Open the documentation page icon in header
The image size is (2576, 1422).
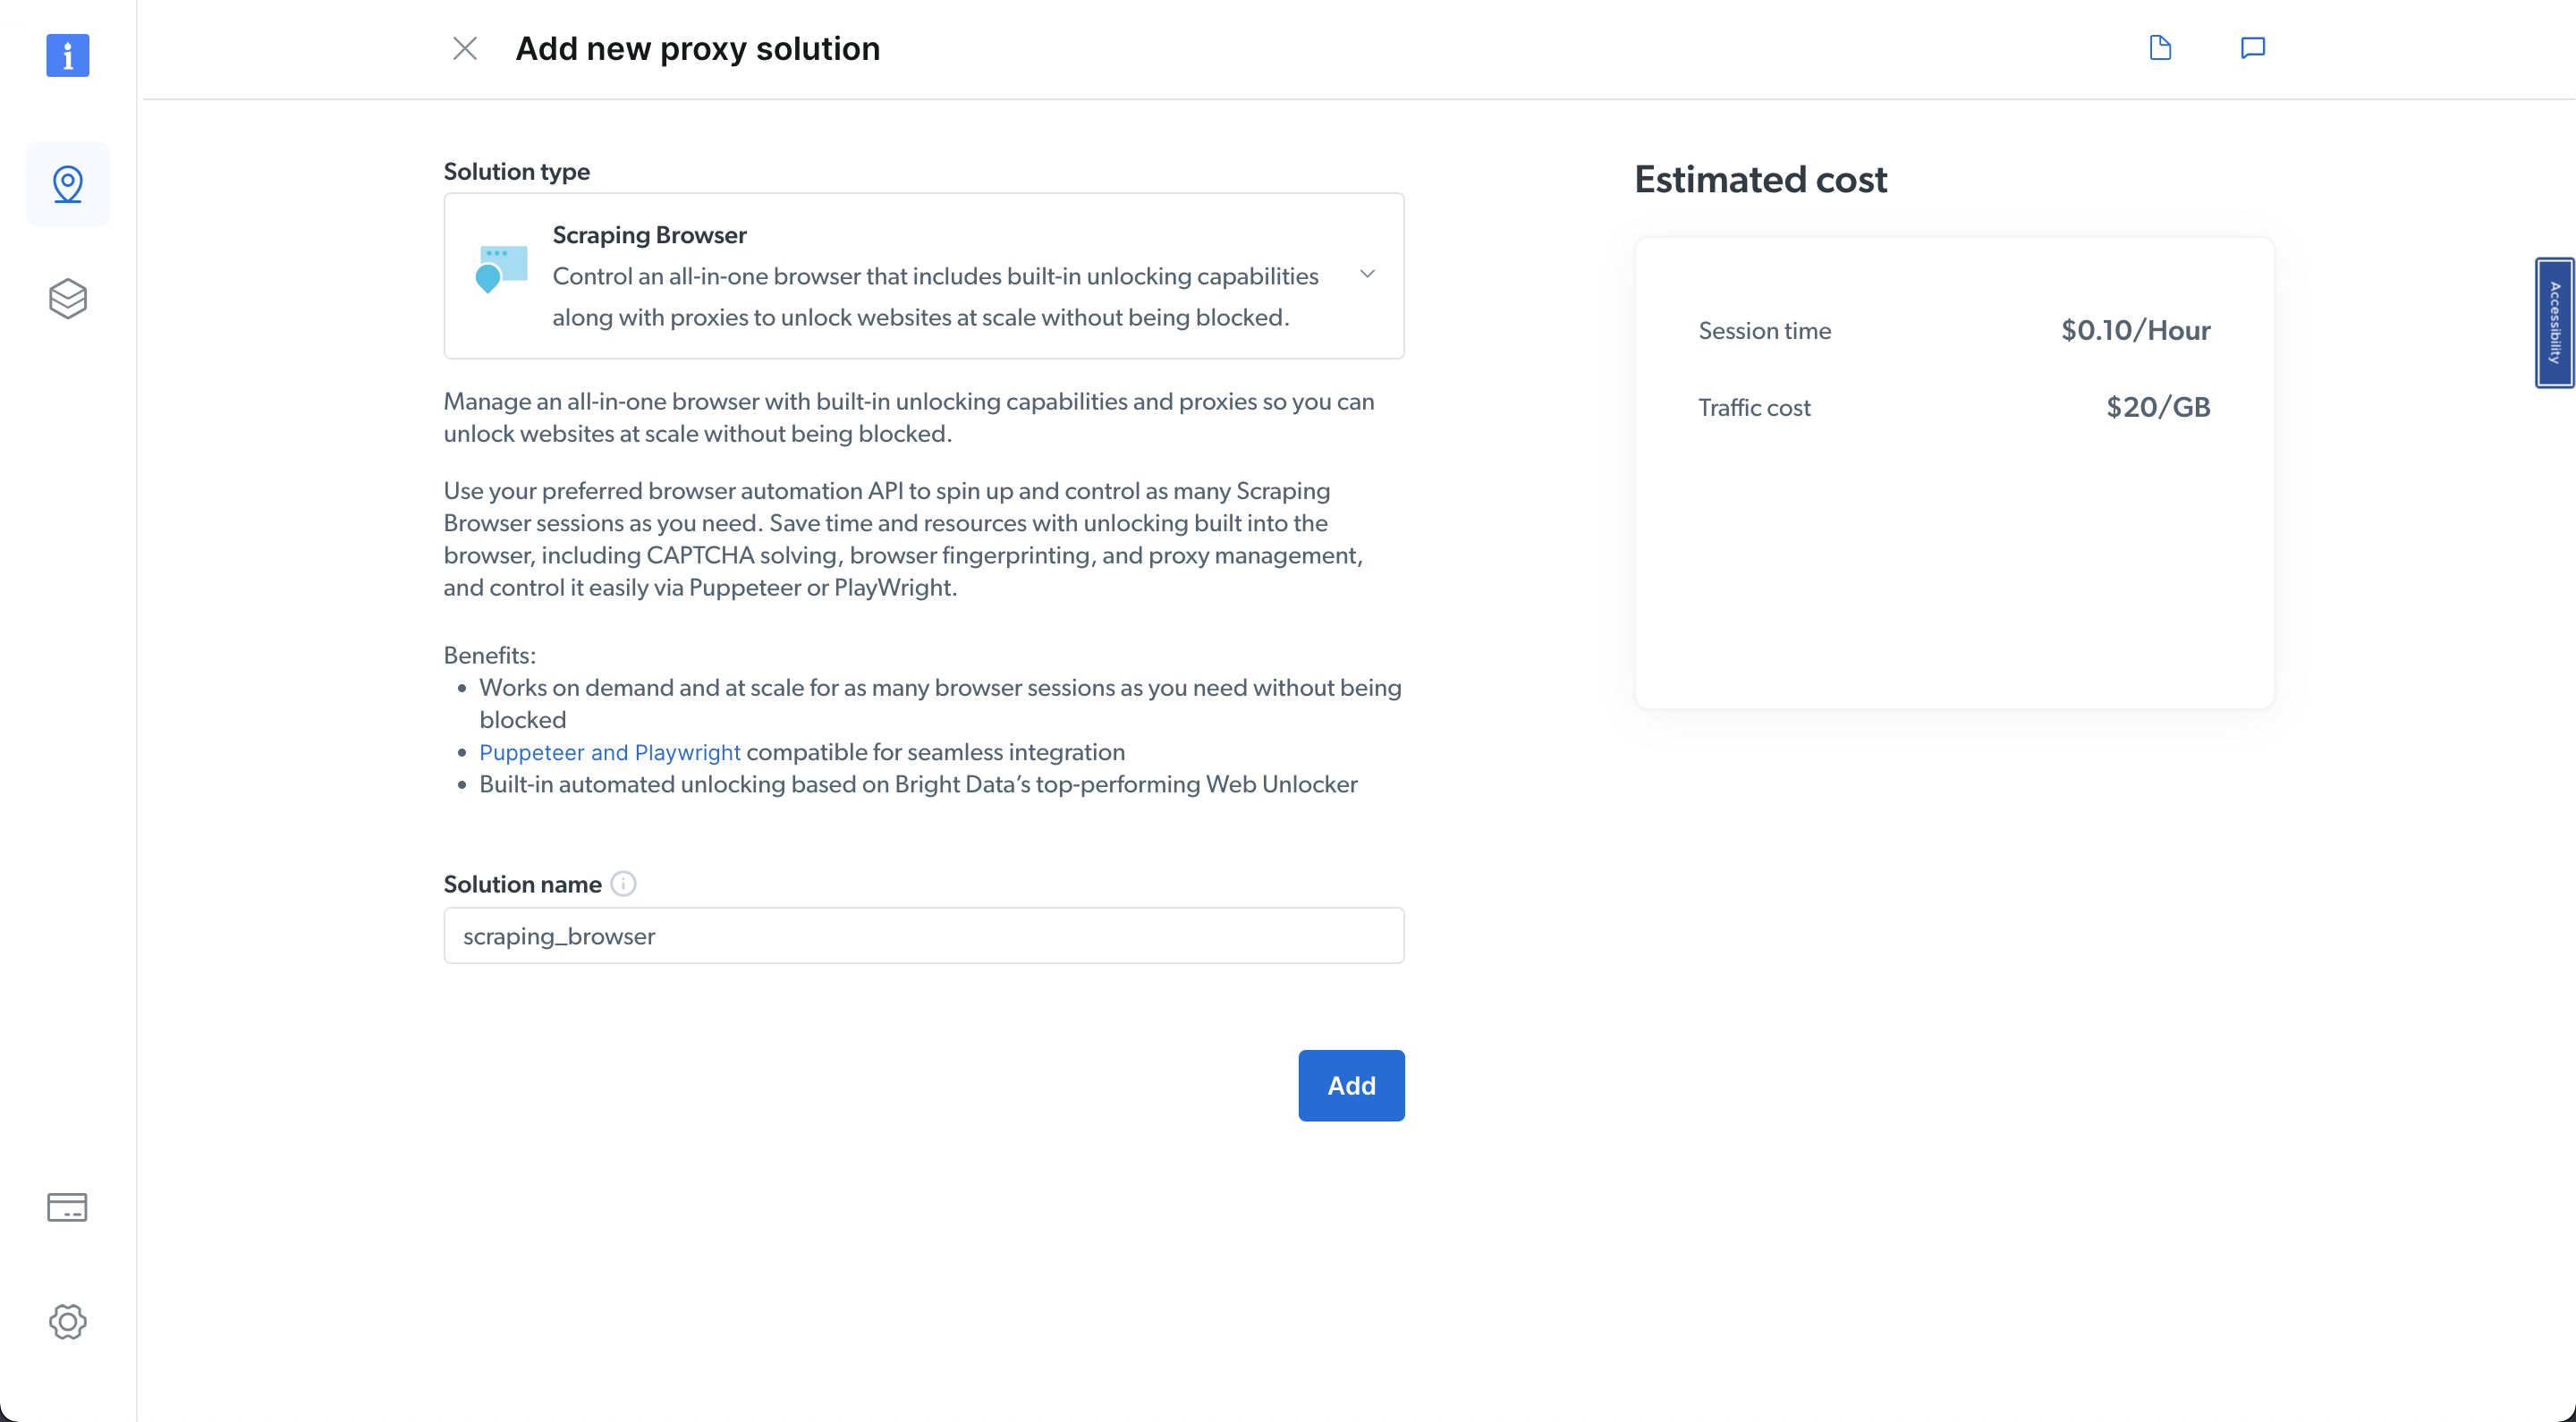2160,48
